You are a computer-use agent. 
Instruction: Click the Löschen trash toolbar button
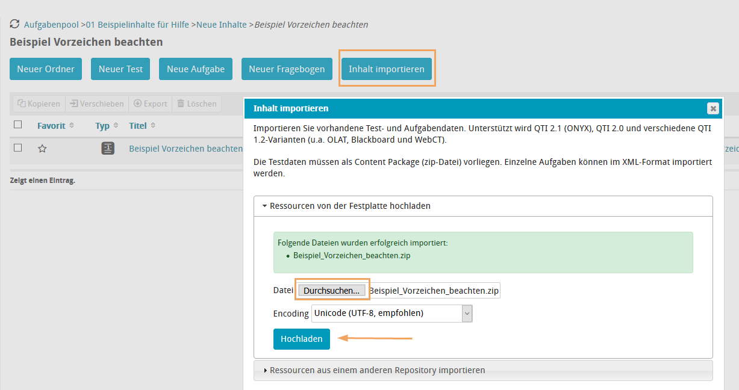pyautogui.click(x=196, y=104)
